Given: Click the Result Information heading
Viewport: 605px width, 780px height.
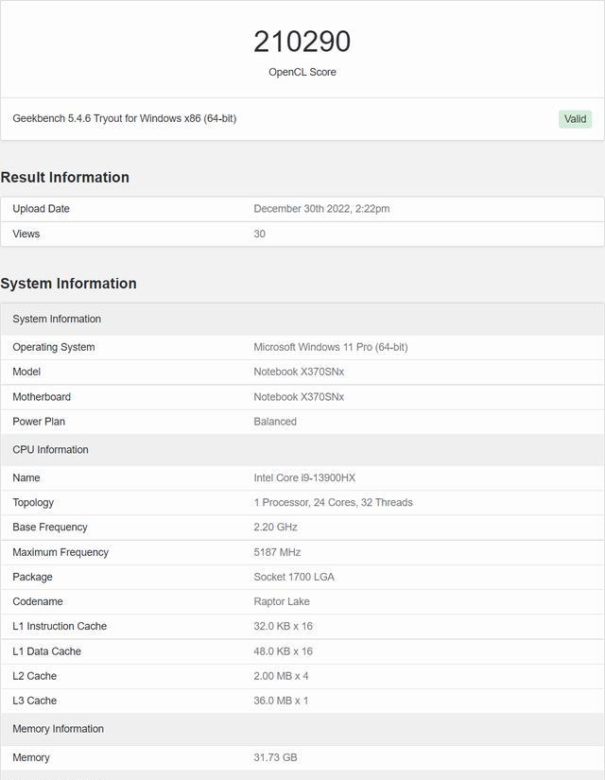Looking at the screenshot, I should coord(64,177).
